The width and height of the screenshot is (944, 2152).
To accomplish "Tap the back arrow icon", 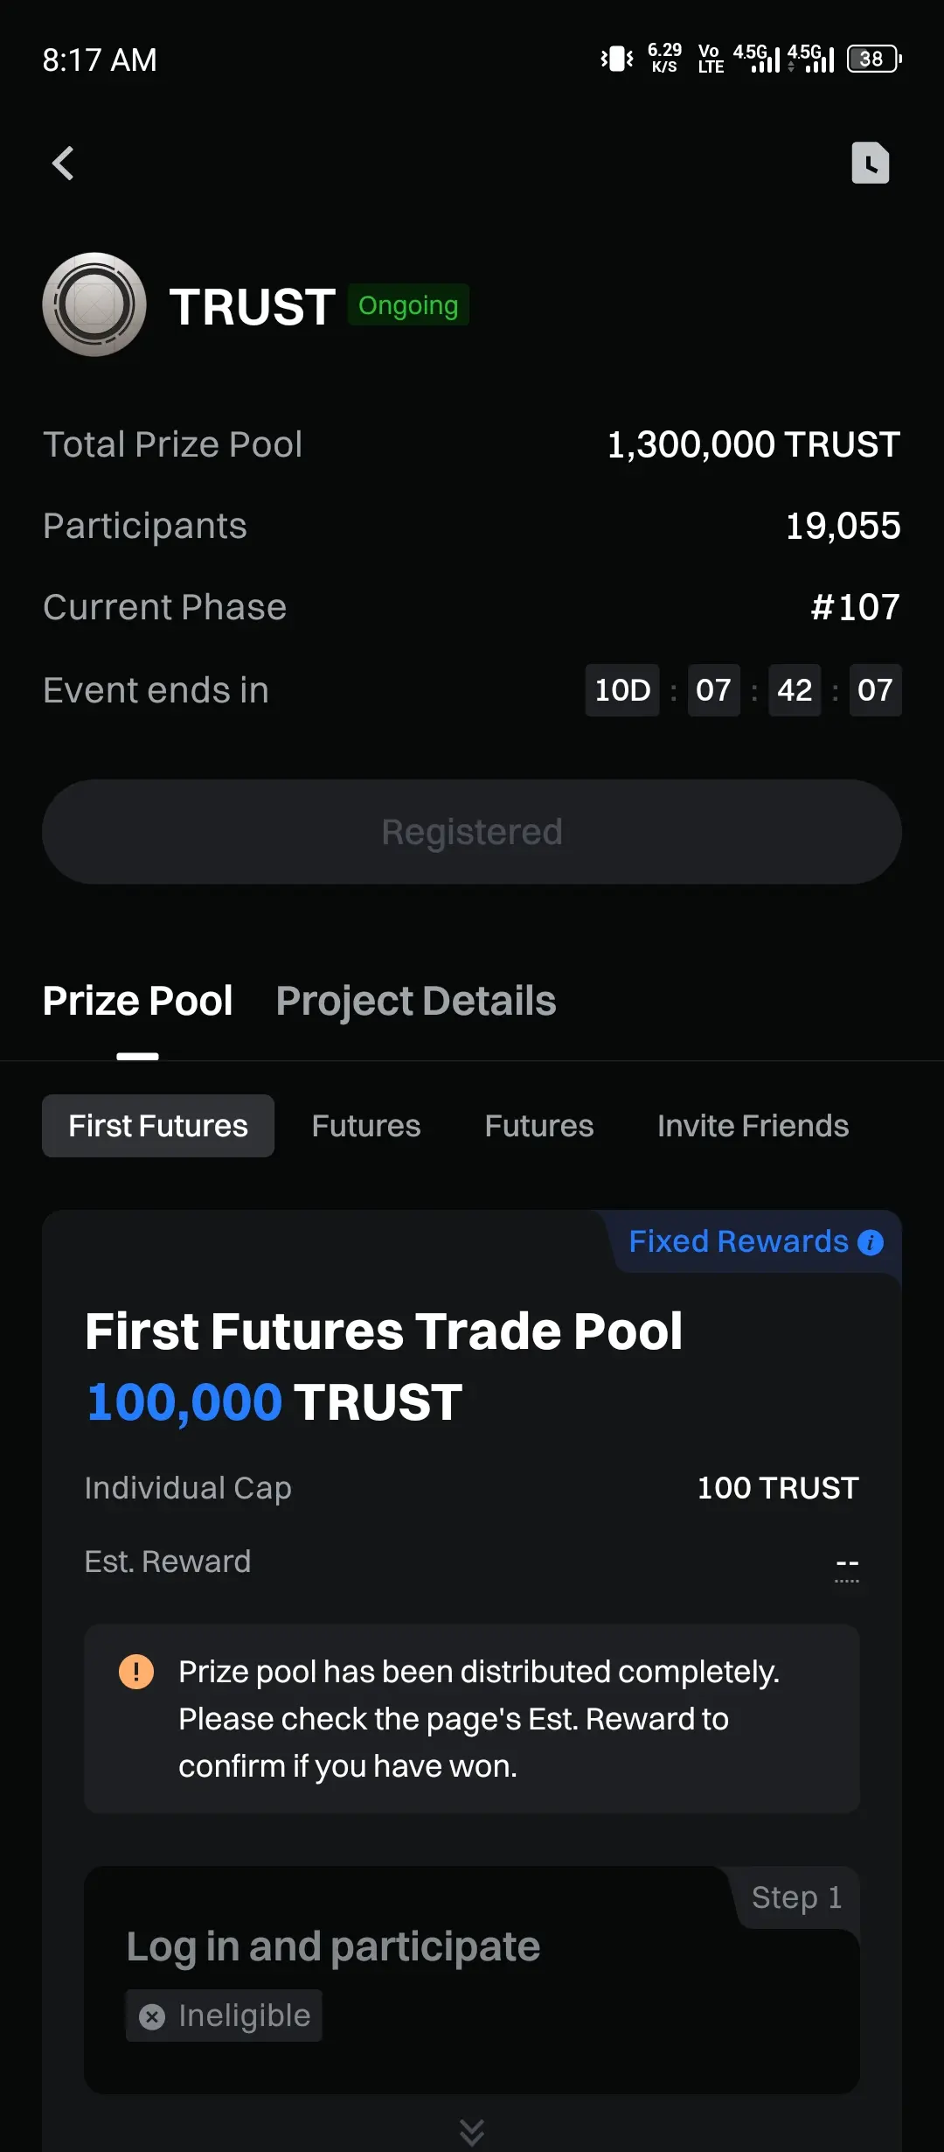I will pyautogui.click(x=63, y=164).
